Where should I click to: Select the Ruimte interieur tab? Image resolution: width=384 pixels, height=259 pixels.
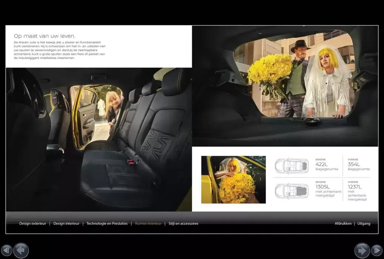click(x=148, y=223)
